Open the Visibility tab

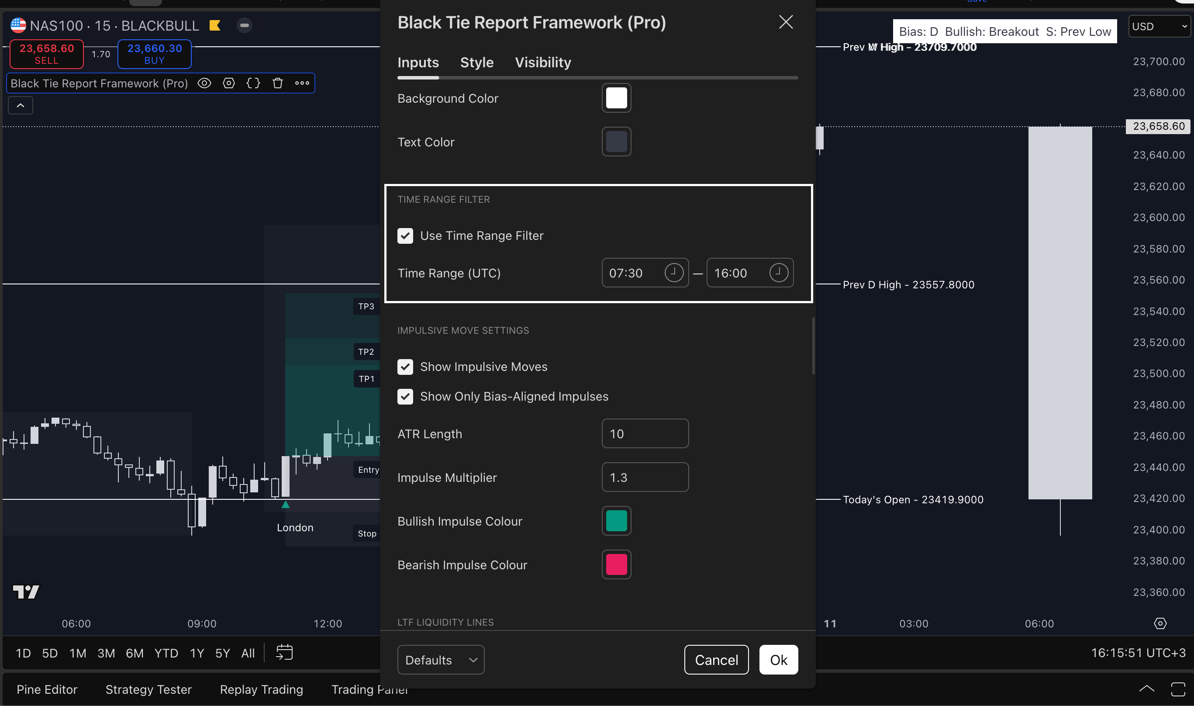tap(542, 62)
